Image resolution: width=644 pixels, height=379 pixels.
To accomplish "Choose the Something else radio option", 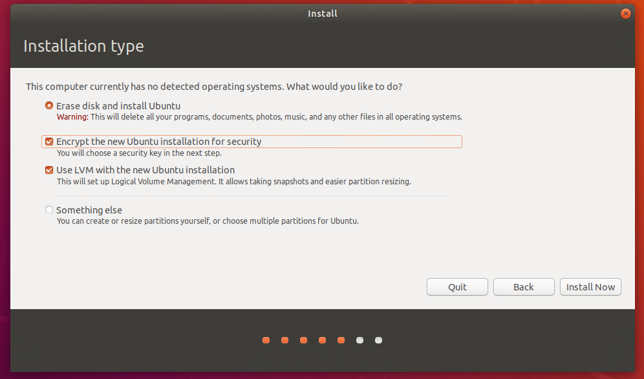I will [49, 210].
